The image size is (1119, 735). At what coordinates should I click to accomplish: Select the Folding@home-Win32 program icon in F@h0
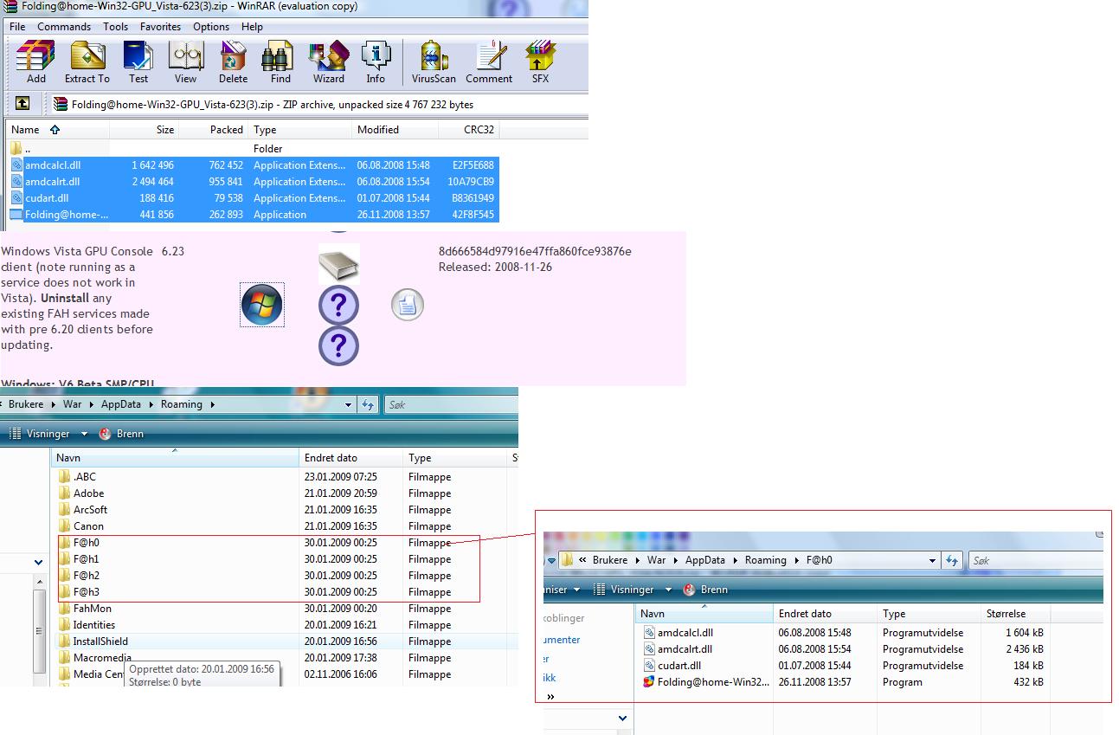pyautogui.click(x=648, y=682)
